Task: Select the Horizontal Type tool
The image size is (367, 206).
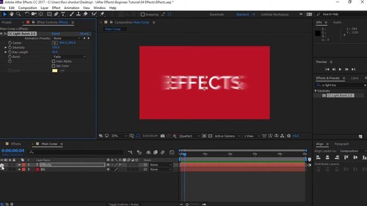Action: [x=63, y=14]
